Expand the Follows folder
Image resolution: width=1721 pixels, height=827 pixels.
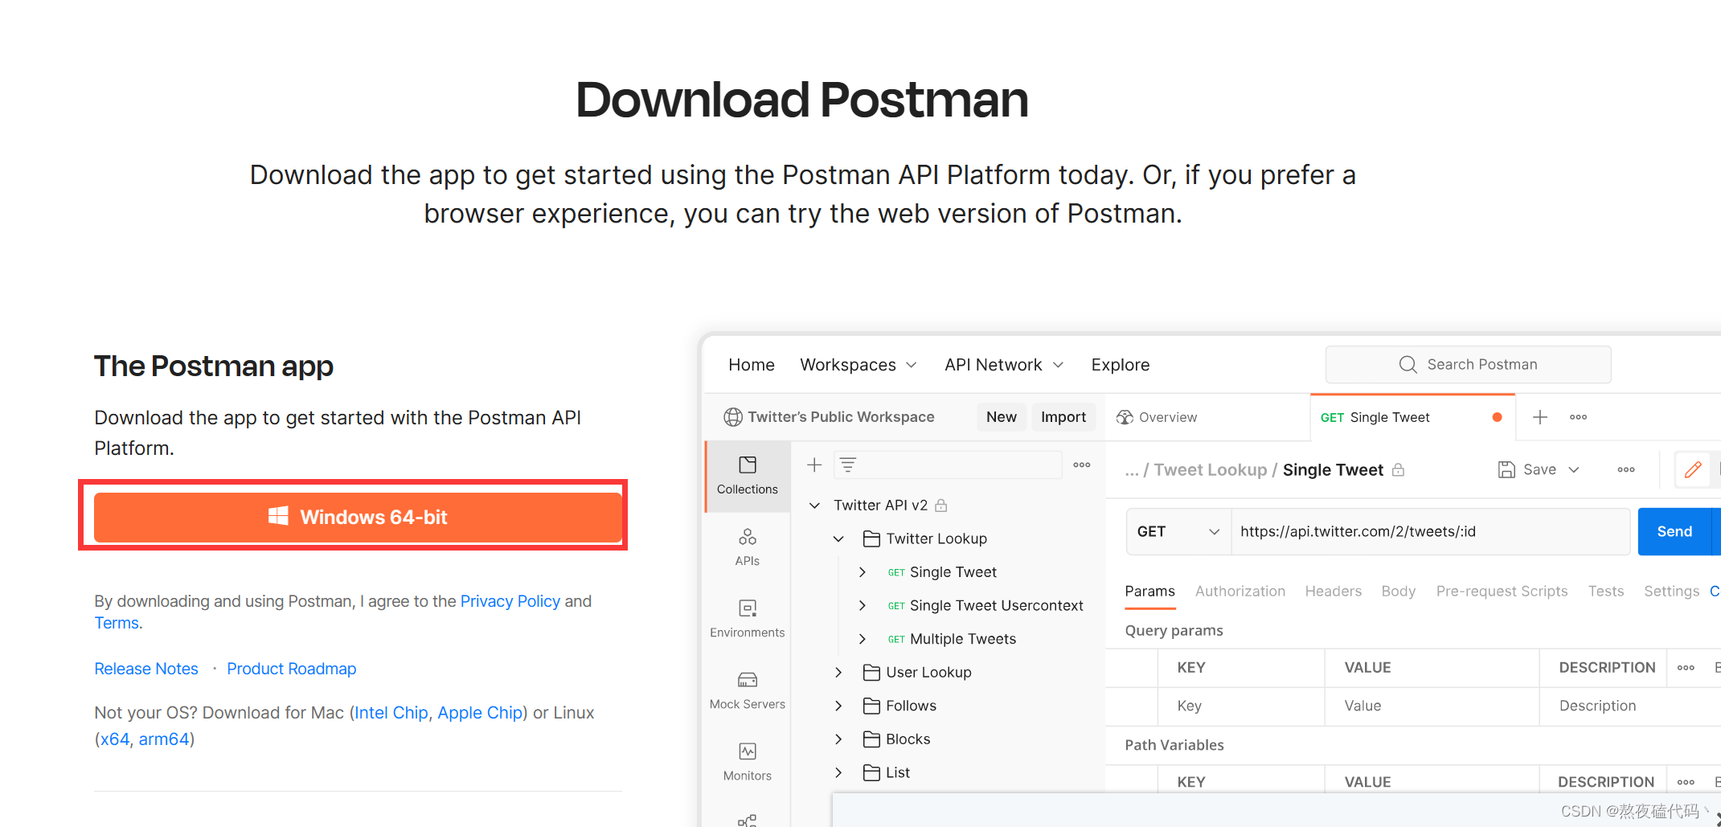coord(838,706)
